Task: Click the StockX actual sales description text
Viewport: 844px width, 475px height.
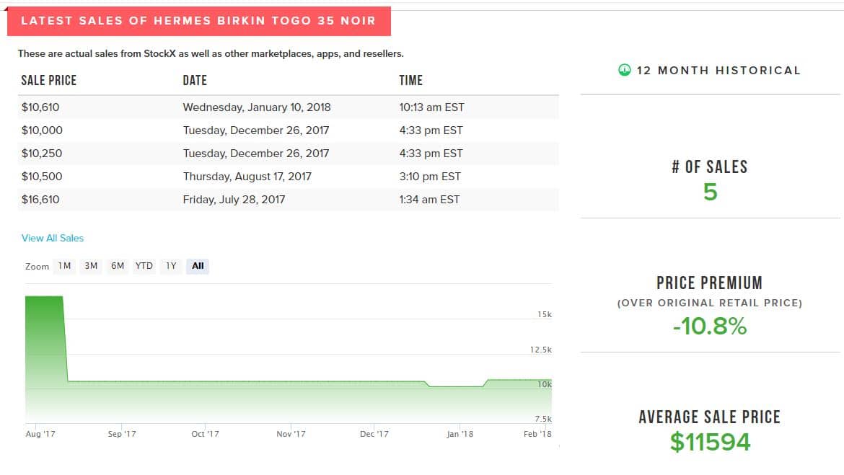Action: [211, 54]
